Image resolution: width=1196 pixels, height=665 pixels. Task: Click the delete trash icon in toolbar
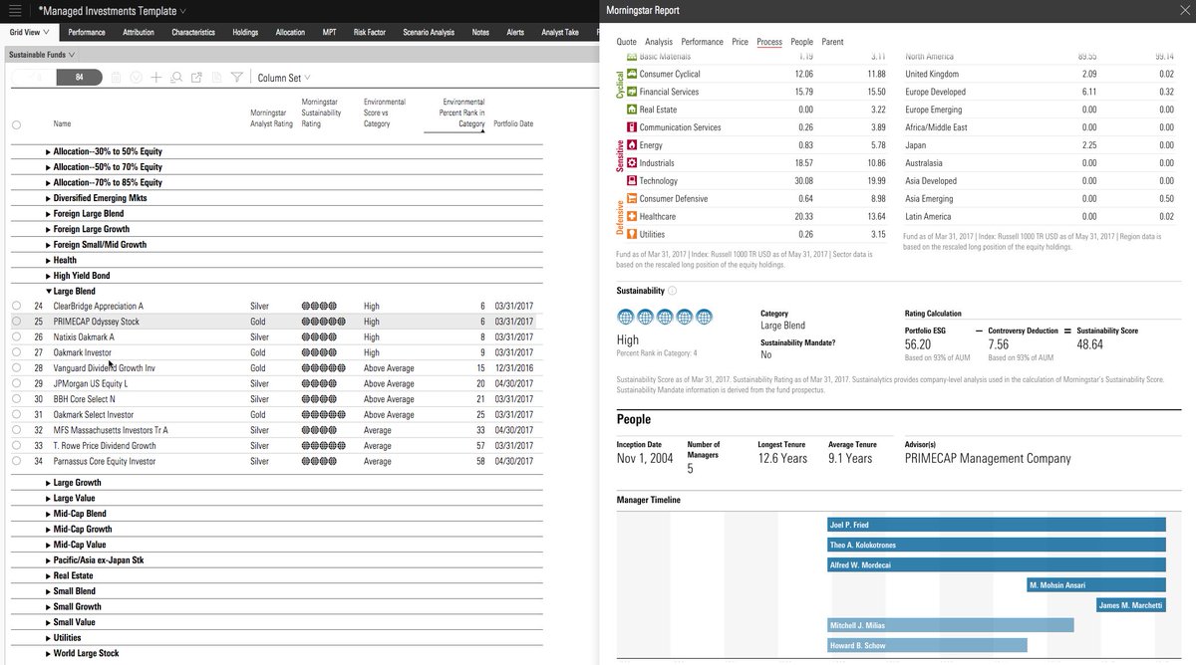(116, 77)
